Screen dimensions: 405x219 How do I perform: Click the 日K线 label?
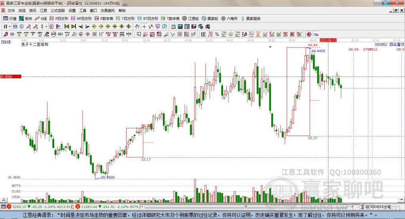[6, 42]
